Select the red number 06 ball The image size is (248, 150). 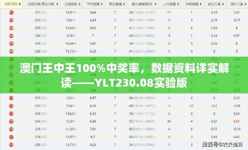click(11, 51)
